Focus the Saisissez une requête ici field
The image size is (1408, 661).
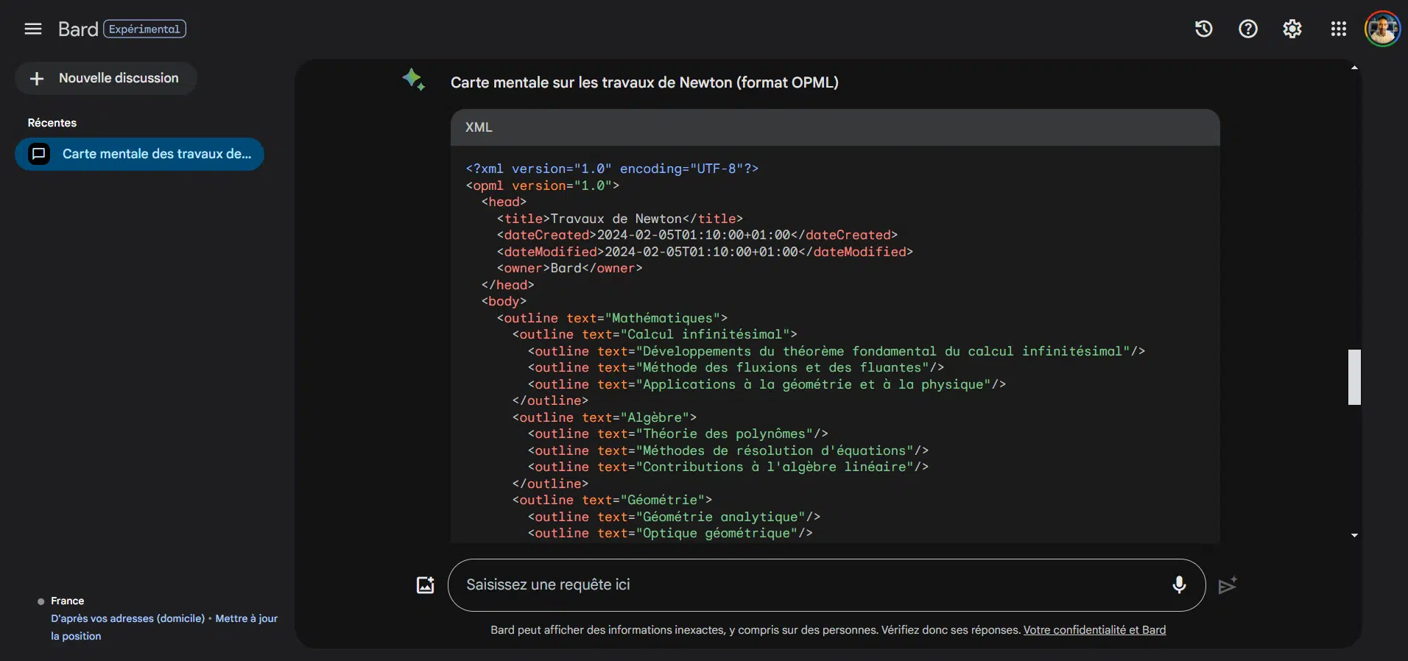coord(810,585)
